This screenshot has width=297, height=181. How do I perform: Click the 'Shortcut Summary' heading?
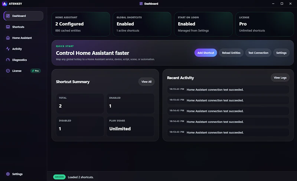coord(72,82)
